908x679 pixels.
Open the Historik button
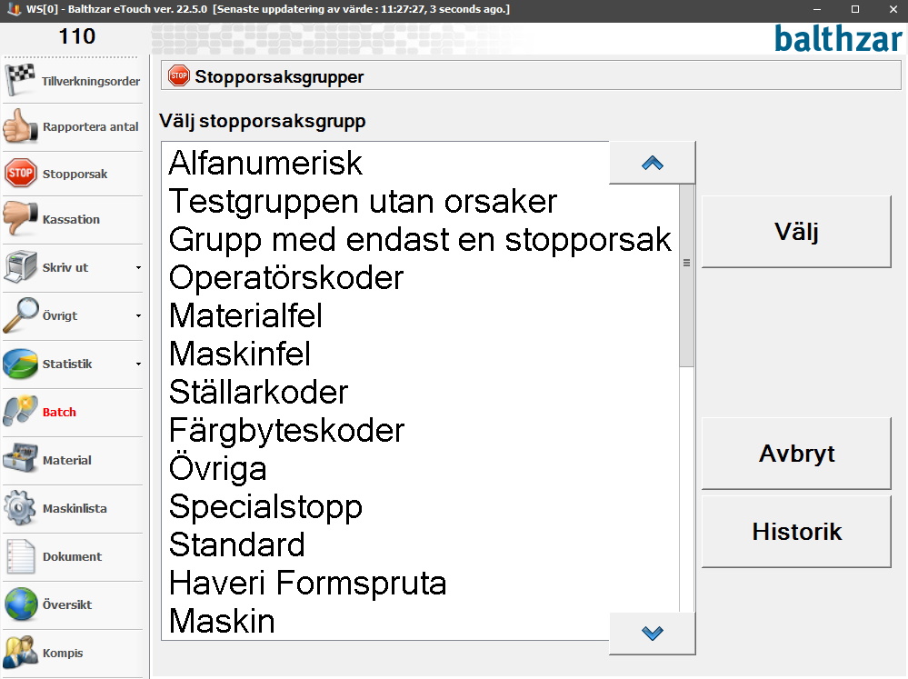pos(796,531)
